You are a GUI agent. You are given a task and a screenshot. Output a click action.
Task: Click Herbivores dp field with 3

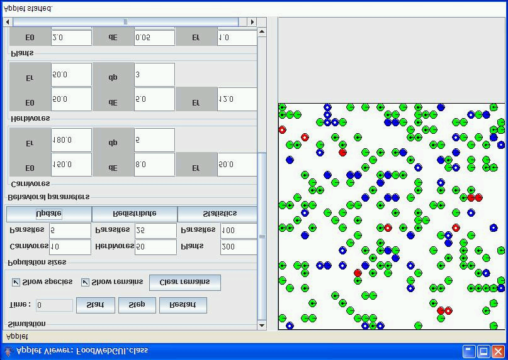pyautogui.click(x=154, y=75)
